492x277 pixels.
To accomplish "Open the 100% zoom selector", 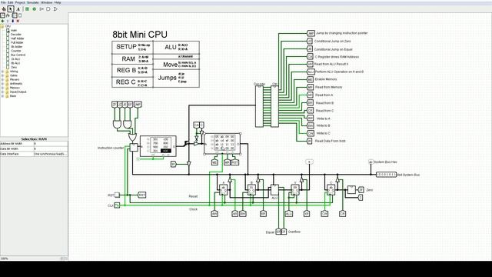I will [34, 259].
